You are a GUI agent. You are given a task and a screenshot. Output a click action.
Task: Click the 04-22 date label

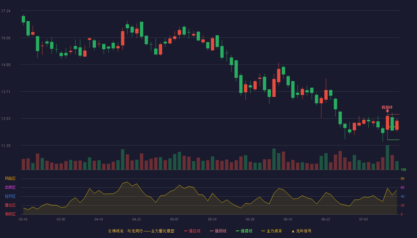coord(136,219)
